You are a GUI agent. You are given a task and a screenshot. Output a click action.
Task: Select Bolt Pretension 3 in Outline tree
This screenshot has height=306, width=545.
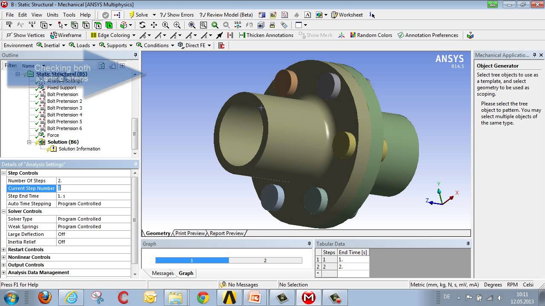click(x=65, y=108)
